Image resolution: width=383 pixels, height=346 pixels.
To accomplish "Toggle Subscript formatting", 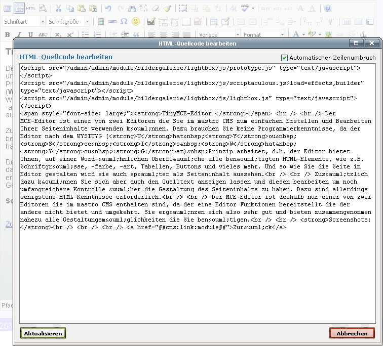I will 58,34.
